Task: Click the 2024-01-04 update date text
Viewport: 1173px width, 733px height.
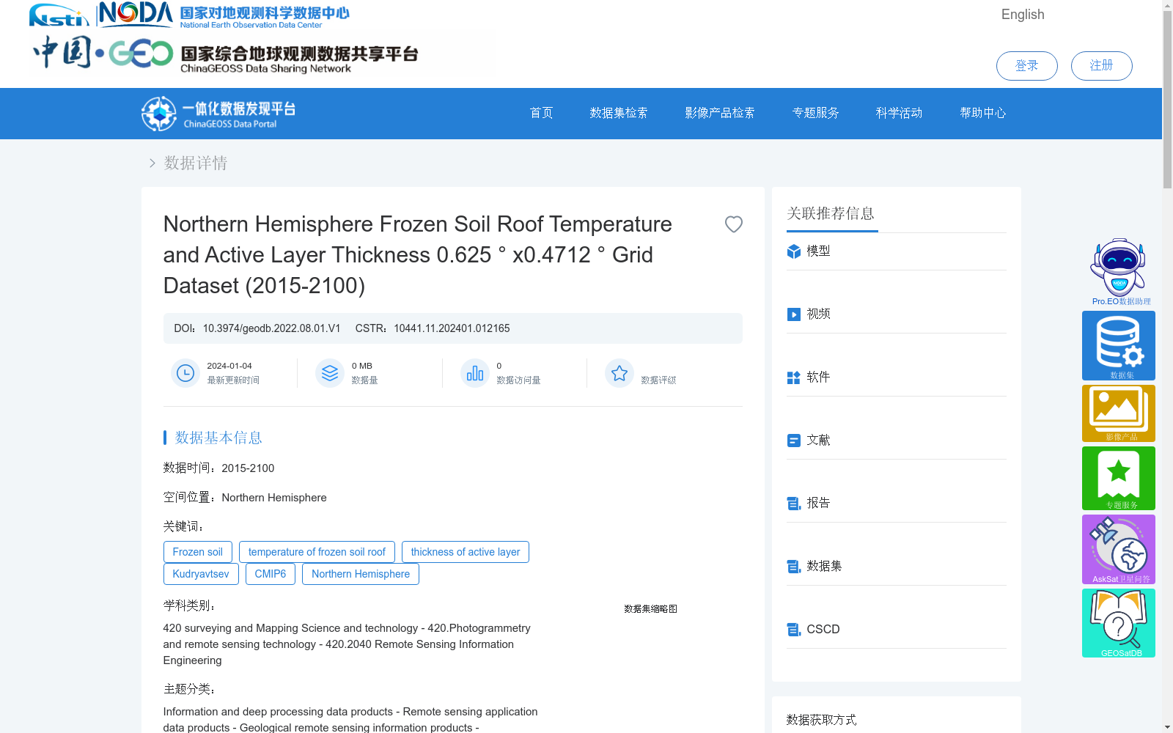Action: [229, 366]
